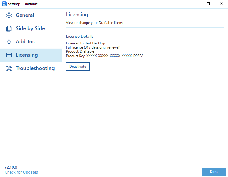Click 'View or change your Draftable license' text

tap(95, 23)
